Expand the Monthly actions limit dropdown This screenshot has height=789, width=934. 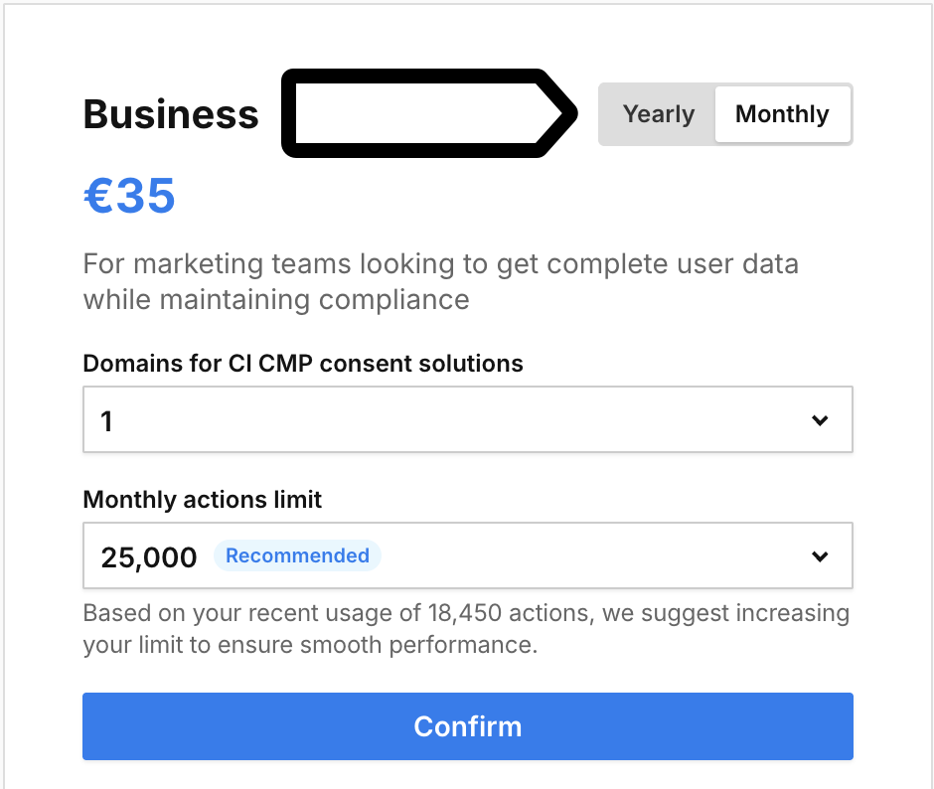click(467, 555)
